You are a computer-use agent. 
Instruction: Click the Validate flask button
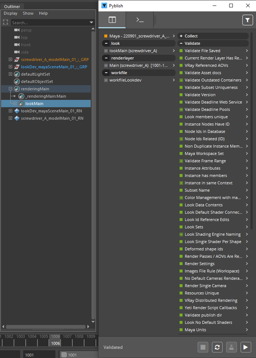(231, 347)
